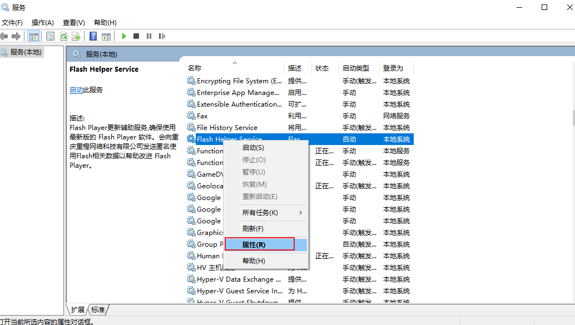Click the 暂停(U) context menu entry
The image size is (575, 325).
[266, 172]
